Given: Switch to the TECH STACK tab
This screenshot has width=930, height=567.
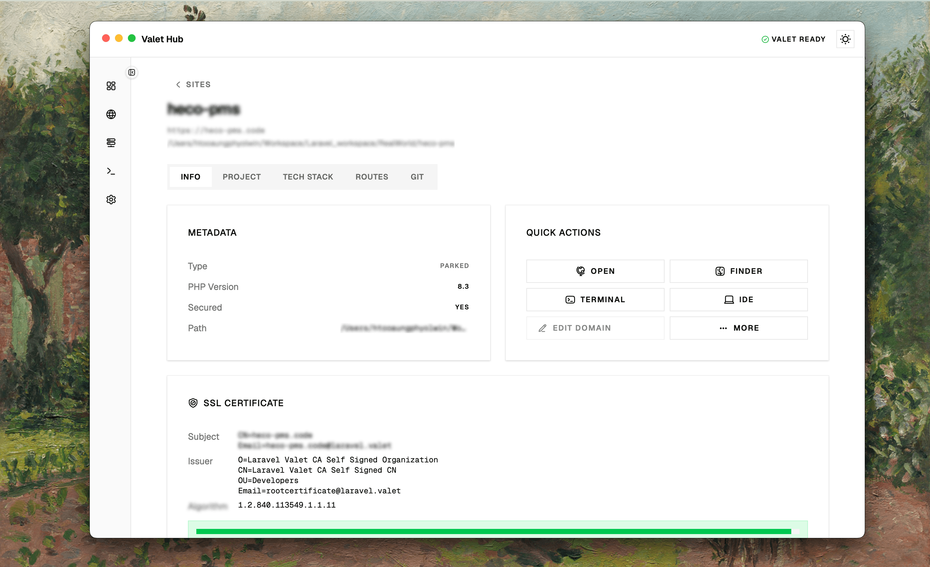Looking at the screenshot, I should 308,177.
